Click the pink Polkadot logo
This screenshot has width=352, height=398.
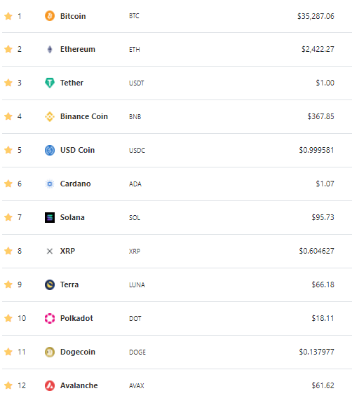click(x=50, y=318)
